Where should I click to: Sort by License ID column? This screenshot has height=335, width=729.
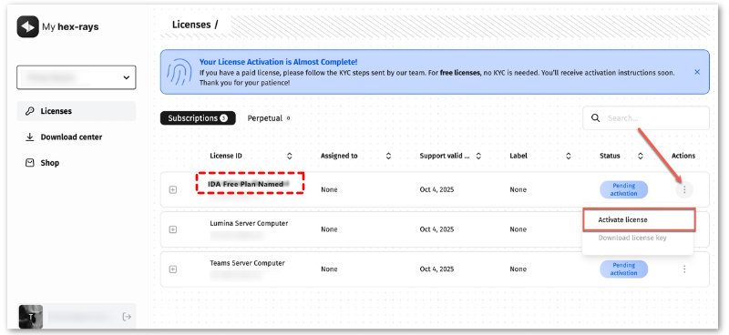tap(290, 156)
